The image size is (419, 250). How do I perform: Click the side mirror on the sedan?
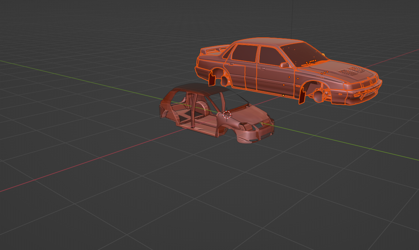tap(284, 65)
